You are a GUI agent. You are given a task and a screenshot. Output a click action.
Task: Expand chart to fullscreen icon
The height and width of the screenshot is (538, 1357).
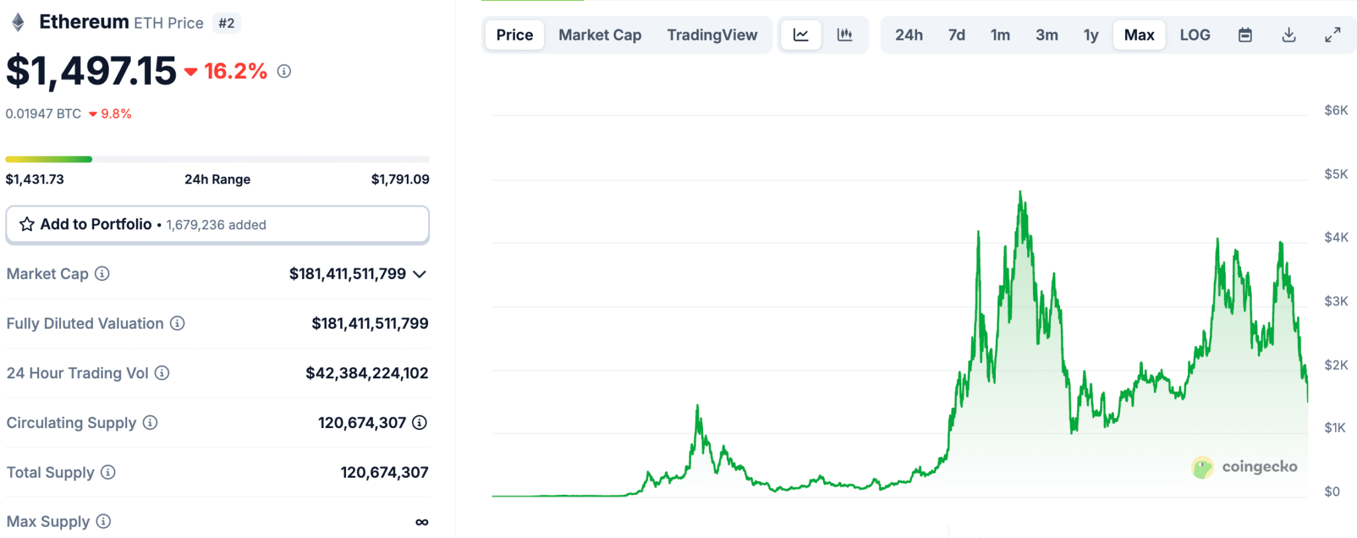pos(1332,35)
